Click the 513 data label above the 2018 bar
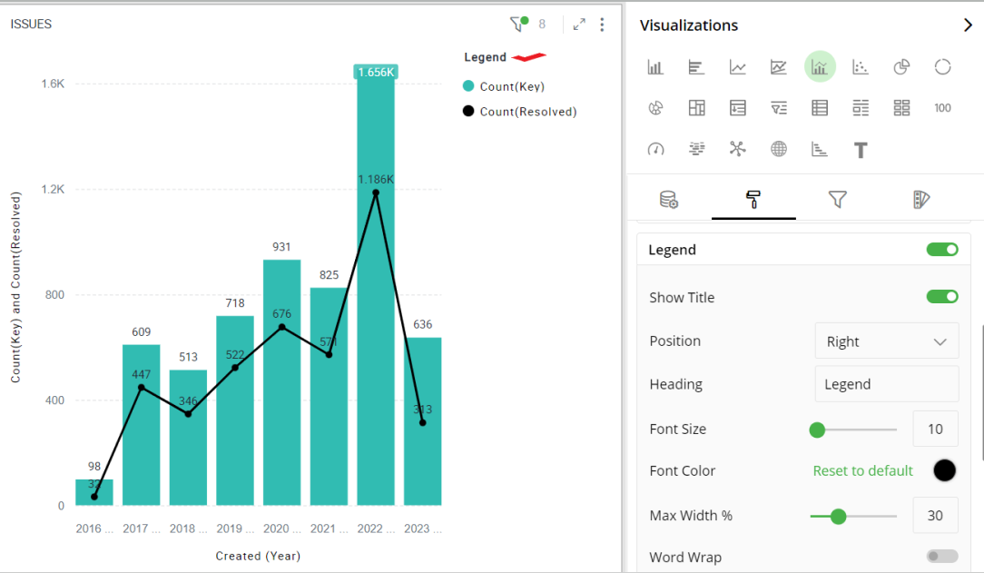 pos(188,357)
